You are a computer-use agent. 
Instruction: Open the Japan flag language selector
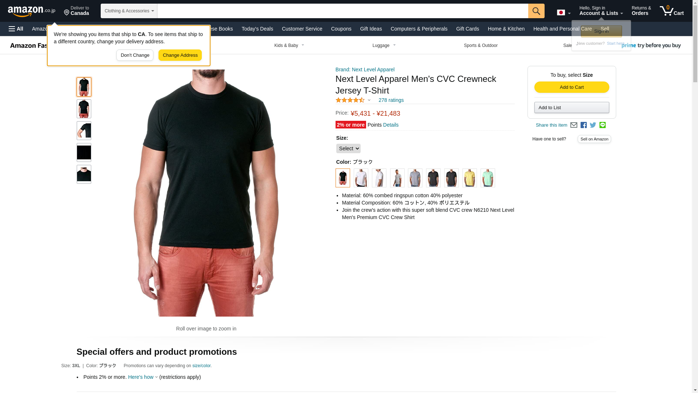click(x=563, y=13)
